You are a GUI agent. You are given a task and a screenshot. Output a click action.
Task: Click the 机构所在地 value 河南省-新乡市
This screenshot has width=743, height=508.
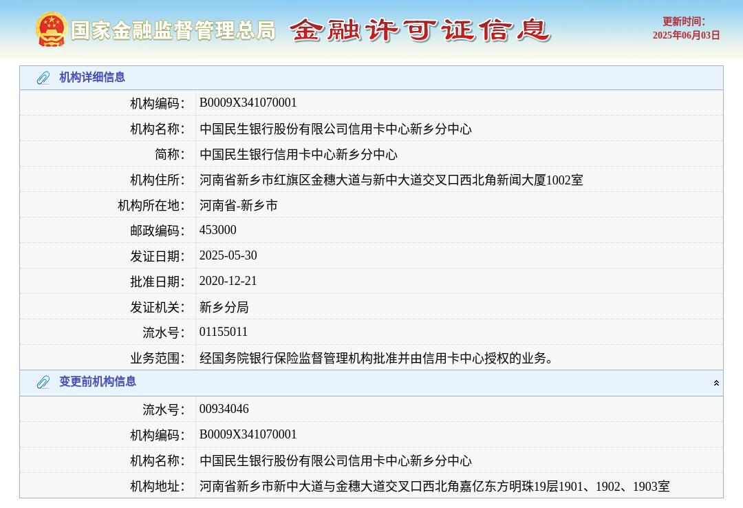point(238,205)
